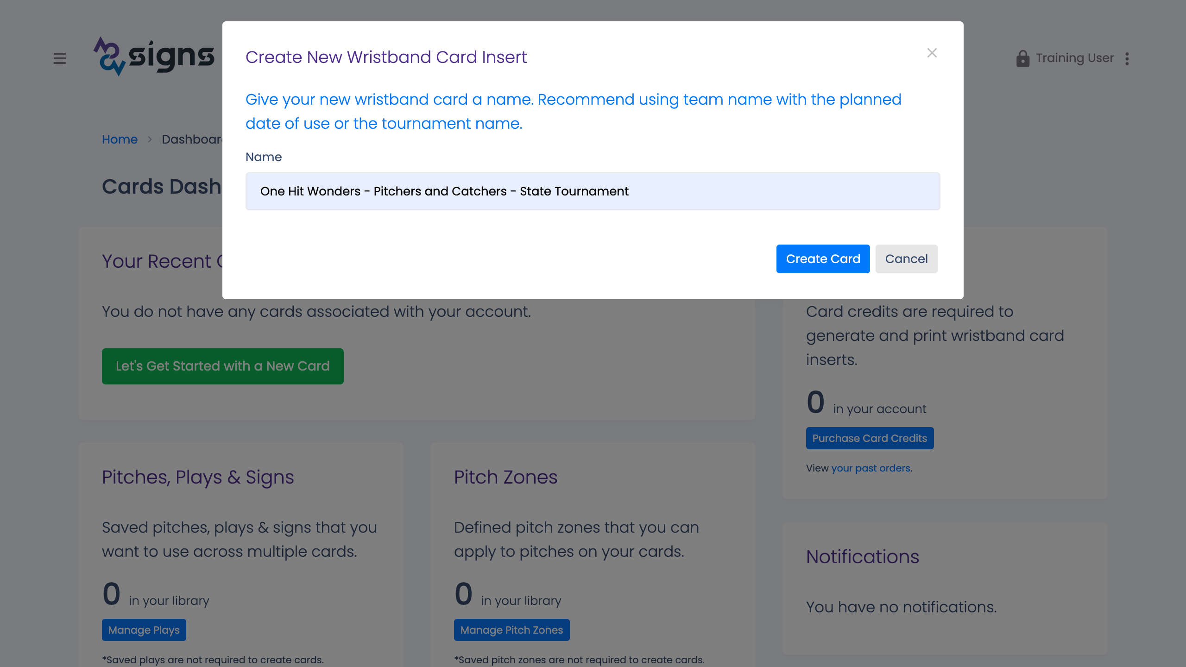Go to Home breadcrumb link

click(x=120, y=139)
